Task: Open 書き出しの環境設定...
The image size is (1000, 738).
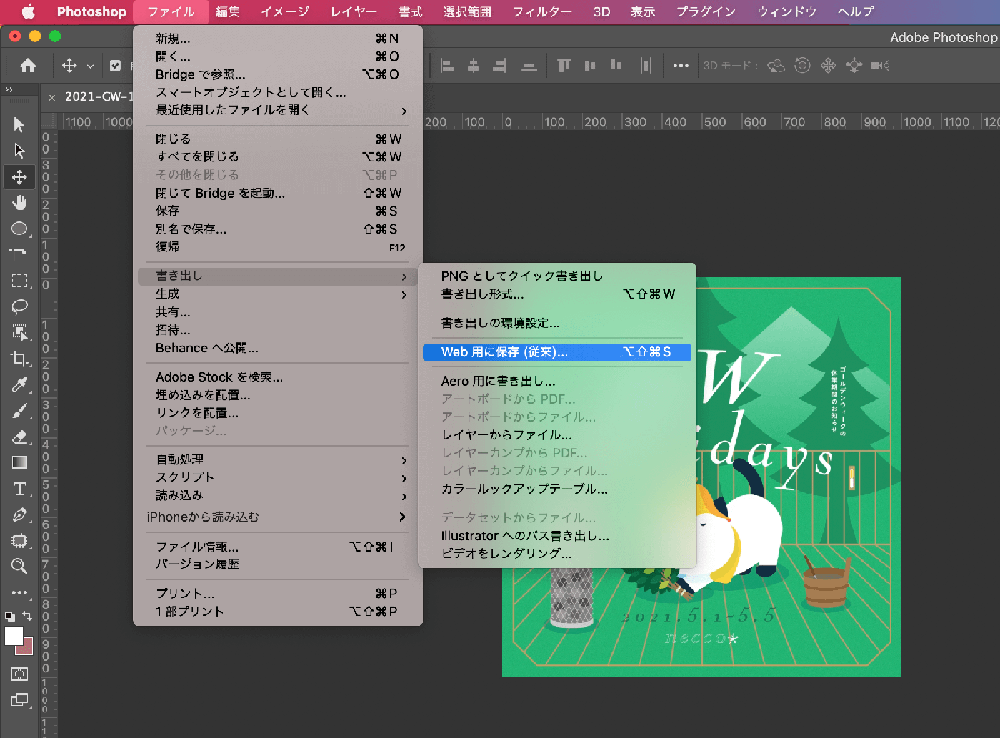Action: [x=557, y=323]
